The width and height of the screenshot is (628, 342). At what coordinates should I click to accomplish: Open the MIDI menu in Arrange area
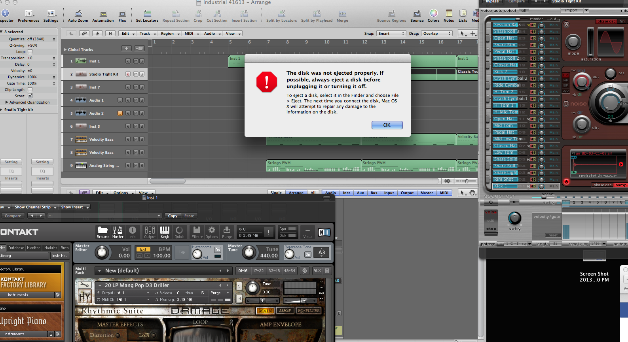coord(192,34)
